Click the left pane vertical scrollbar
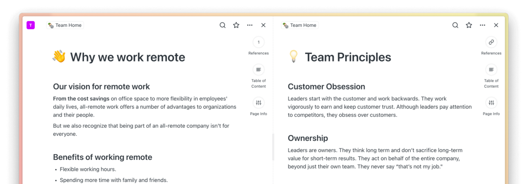 tap(273, 147)
